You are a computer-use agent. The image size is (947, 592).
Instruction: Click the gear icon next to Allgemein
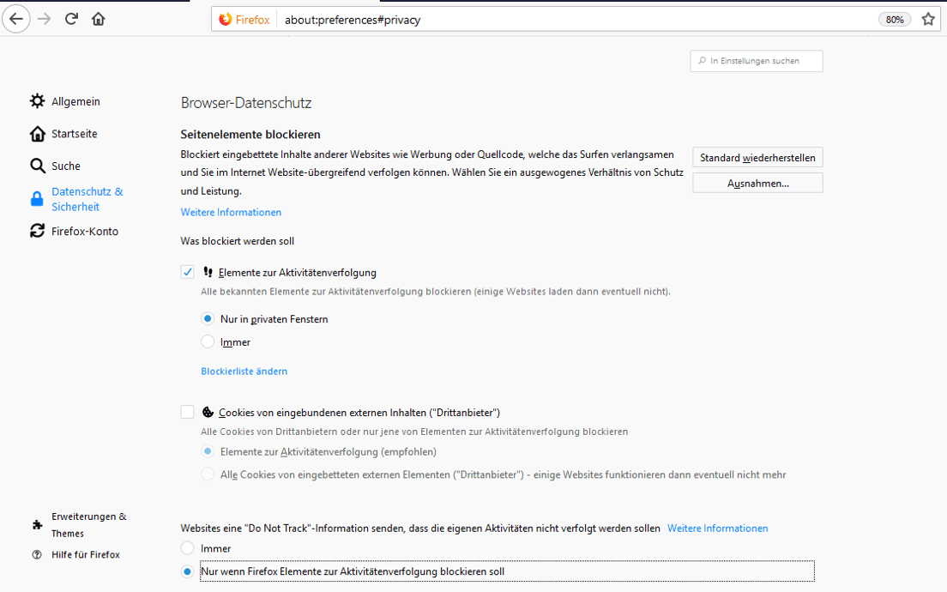[38, 101]
